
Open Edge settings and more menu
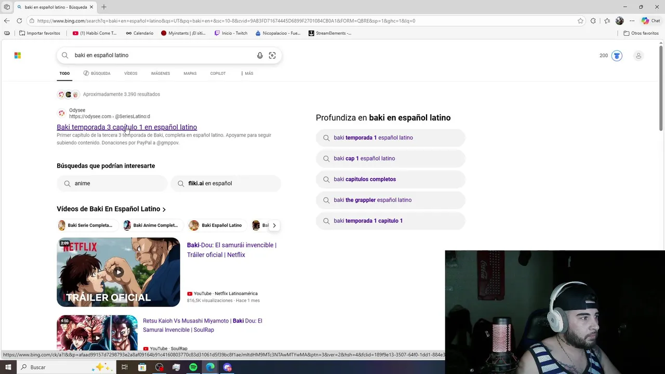click(632, 21)
